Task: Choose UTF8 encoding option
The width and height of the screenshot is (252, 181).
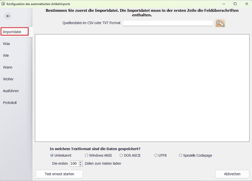Action: pyautogui.click(x=160, y=155)
